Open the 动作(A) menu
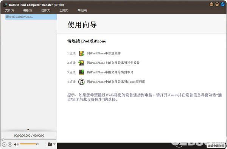227x149 pixels. (46, 11)
